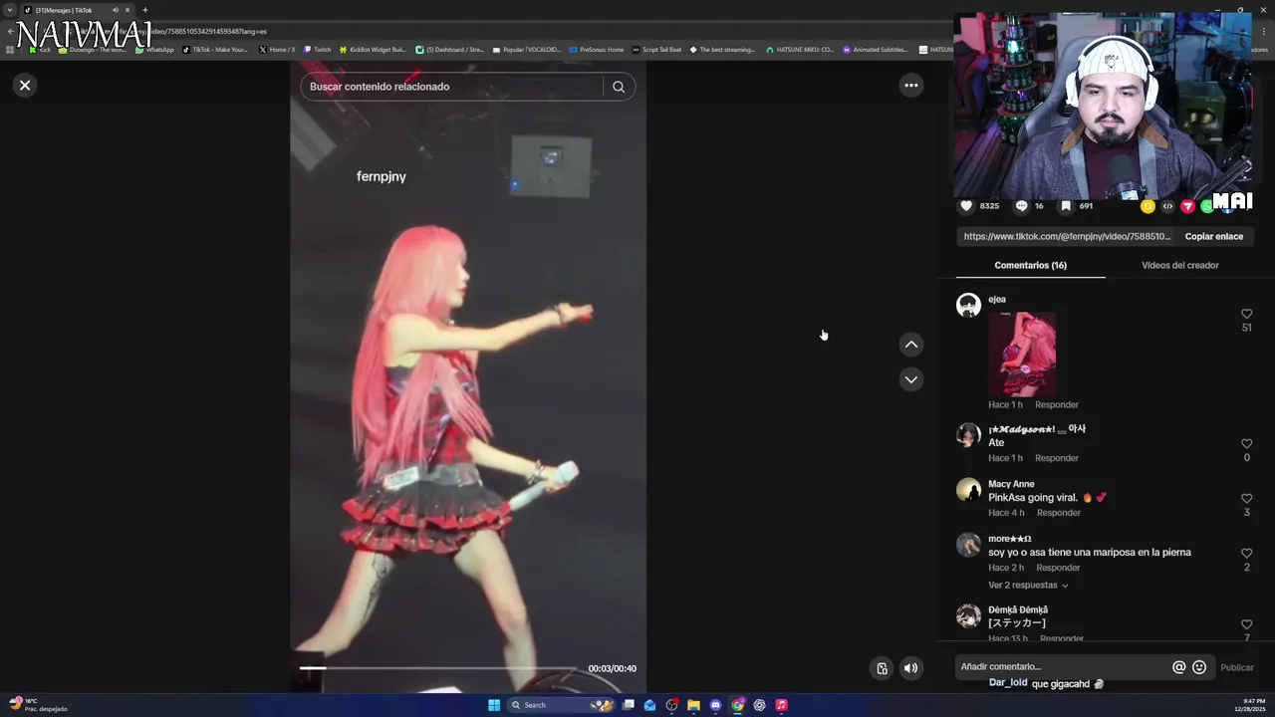Send to friends with red arrow icon
The height and width of the screenshot is (717, 1275).
click(1187, 206)
